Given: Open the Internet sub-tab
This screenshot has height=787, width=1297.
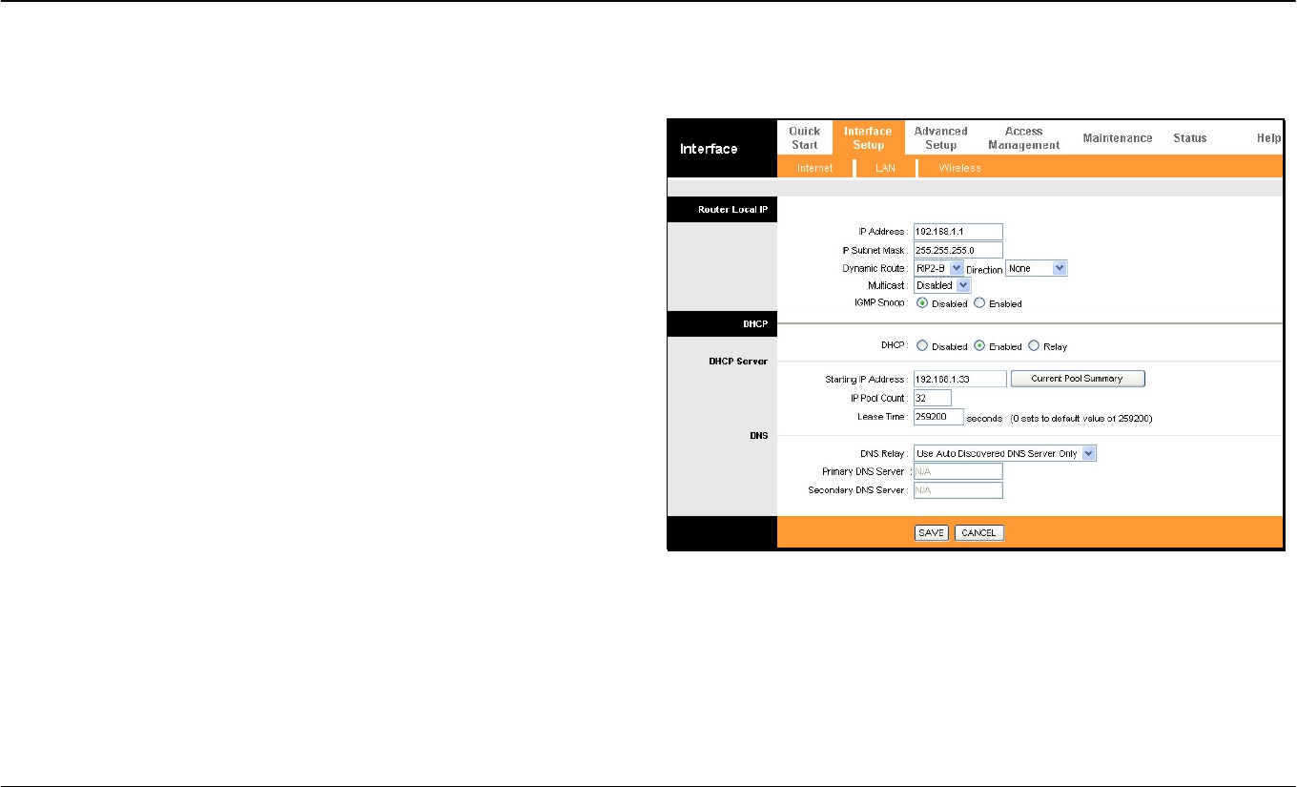Looking at the screenshot, I should 814,168.
